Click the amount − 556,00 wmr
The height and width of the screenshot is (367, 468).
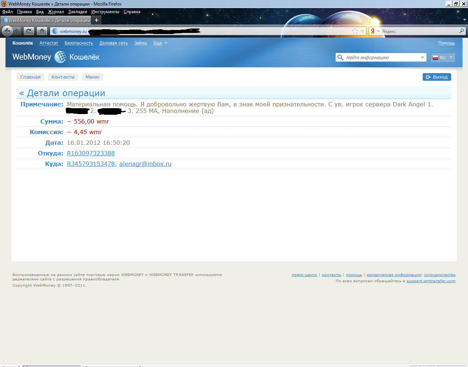(x=88, y=121)
